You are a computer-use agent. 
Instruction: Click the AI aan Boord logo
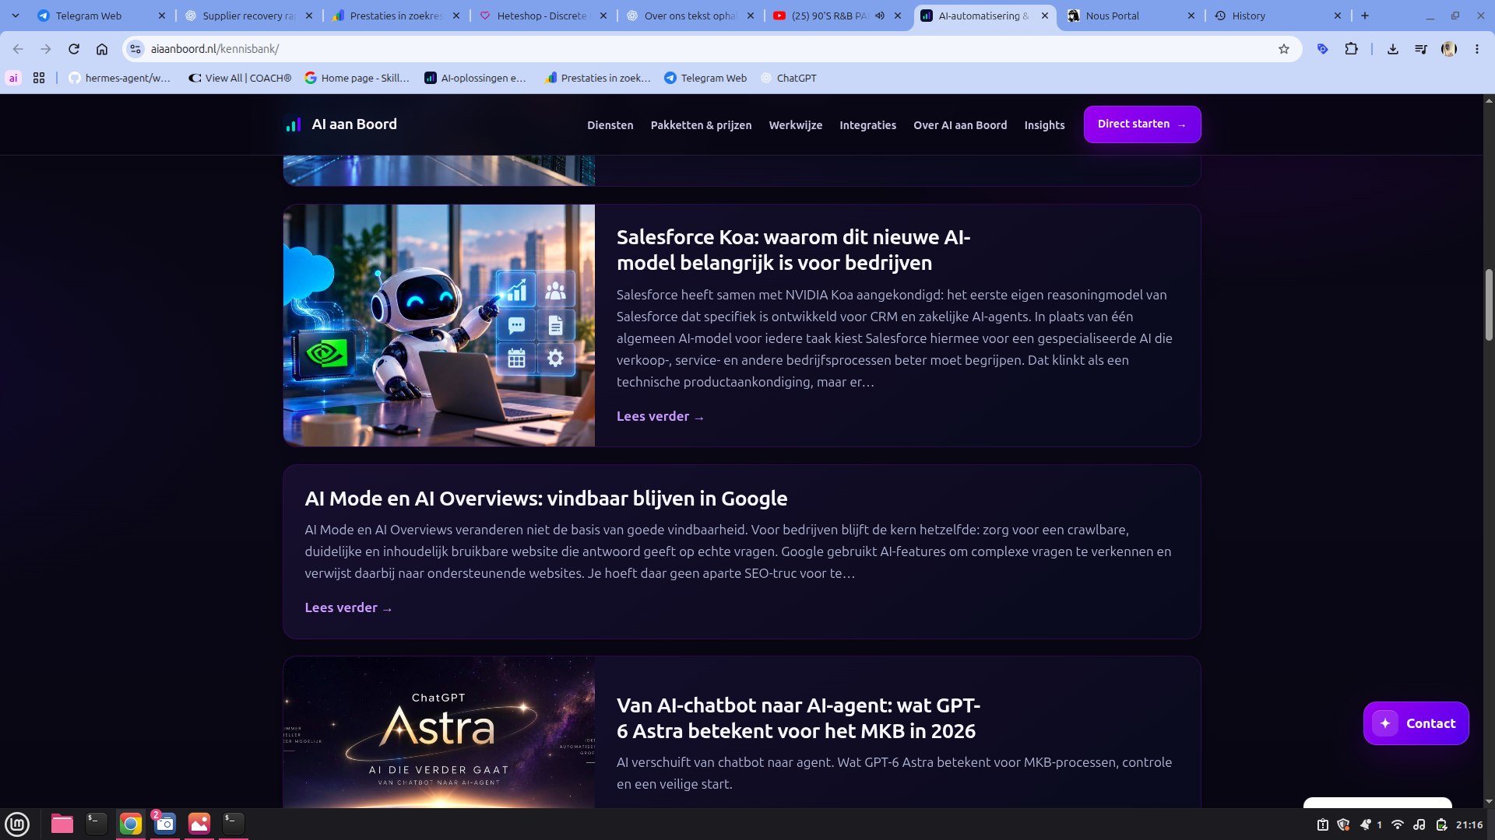(341, 124)
